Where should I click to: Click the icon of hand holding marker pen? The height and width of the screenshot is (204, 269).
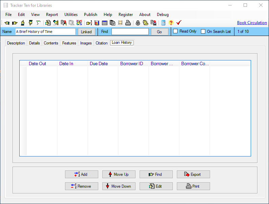point(56,23)
